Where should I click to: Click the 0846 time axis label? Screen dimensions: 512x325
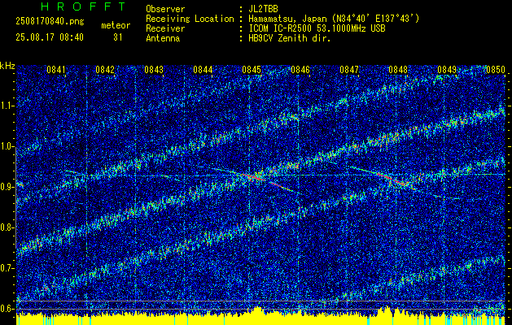click(x=300, y=70)
